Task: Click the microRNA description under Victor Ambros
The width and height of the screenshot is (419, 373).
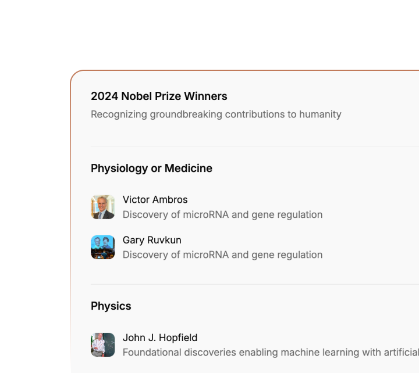Action: pos(222,214)
